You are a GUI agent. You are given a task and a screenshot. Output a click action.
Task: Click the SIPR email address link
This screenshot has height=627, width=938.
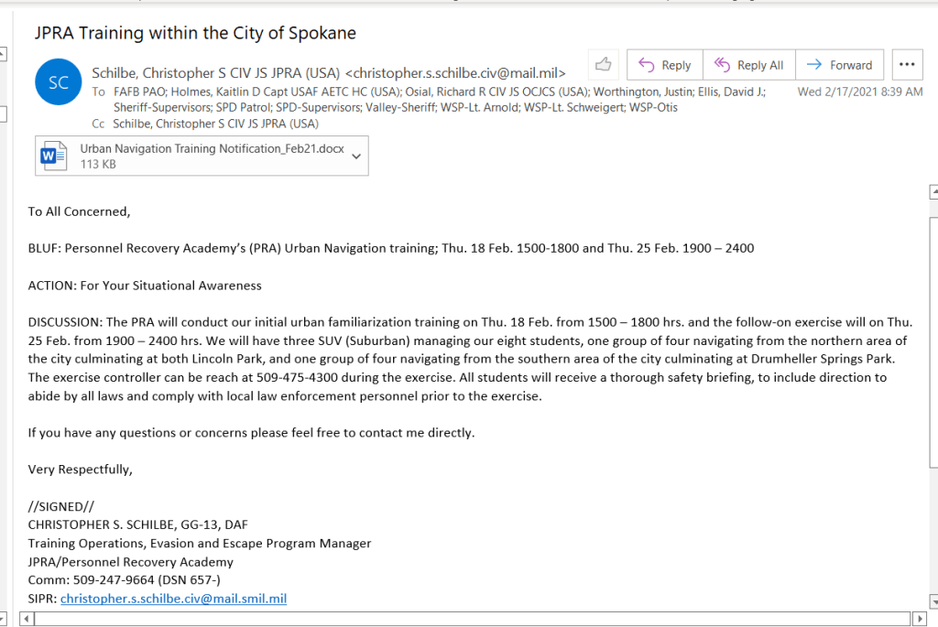(x=173, y=599)
